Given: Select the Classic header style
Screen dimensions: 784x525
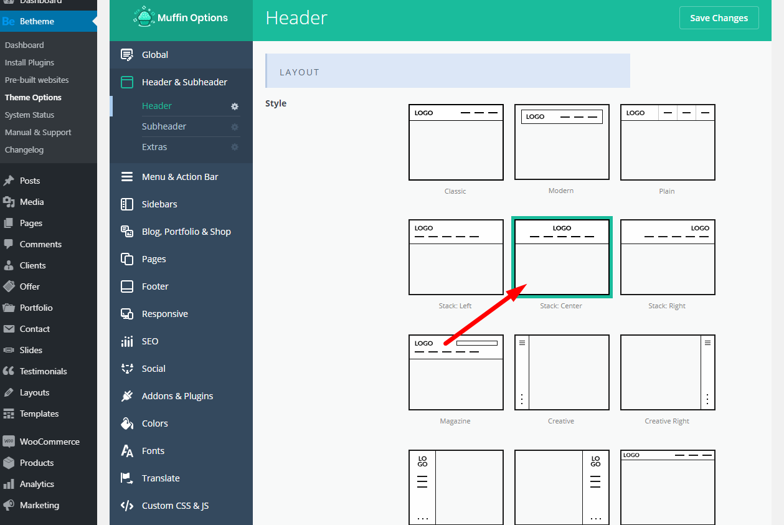Looking at the screenshot, I should click(456, 143).
